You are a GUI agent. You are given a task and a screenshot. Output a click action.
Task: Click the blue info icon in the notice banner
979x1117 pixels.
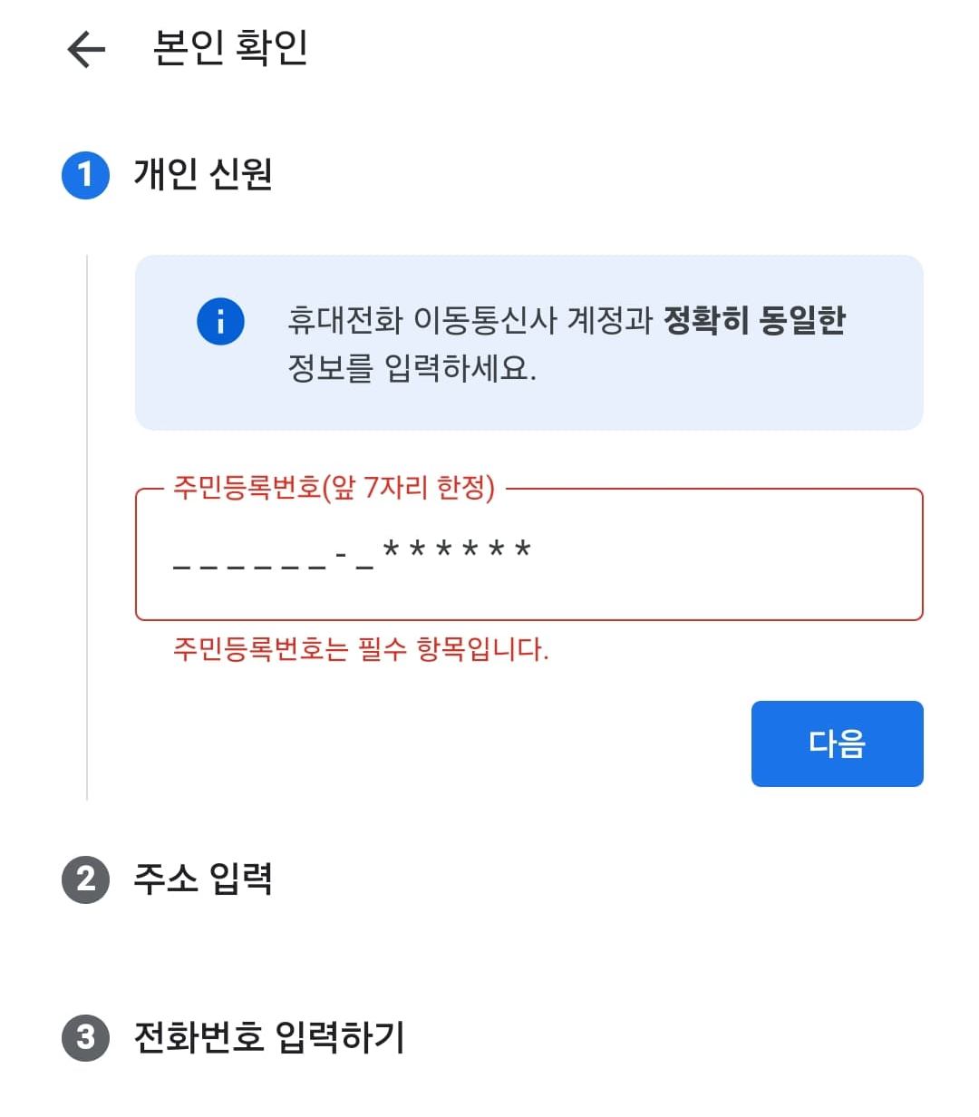click(218, 321)
